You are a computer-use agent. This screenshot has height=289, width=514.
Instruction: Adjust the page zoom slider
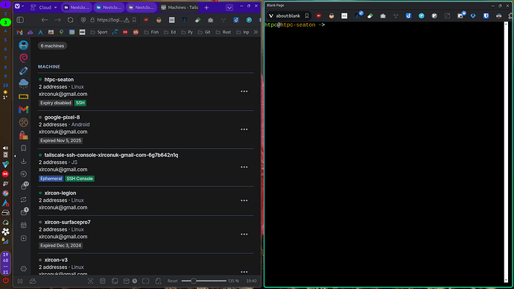[203, 281]
